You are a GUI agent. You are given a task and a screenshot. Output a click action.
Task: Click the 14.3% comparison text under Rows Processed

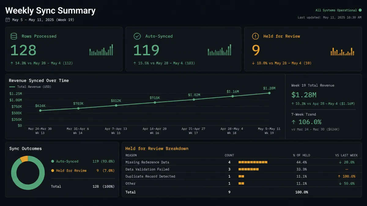click(x=42, y=63)
